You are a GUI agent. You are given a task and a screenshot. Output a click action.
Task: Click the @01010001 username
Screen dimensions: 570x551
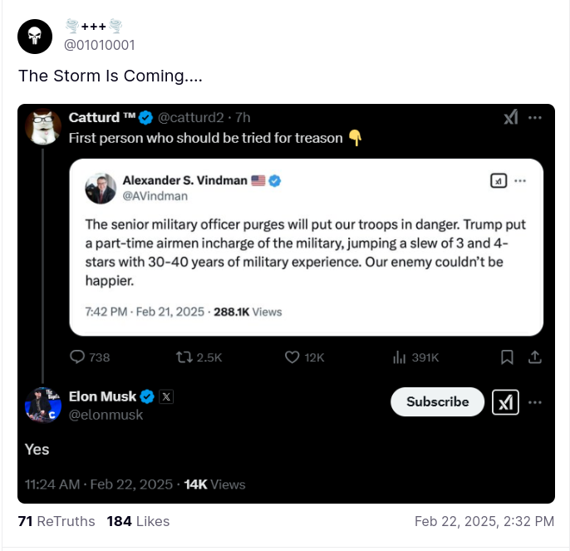coord(100,45)
